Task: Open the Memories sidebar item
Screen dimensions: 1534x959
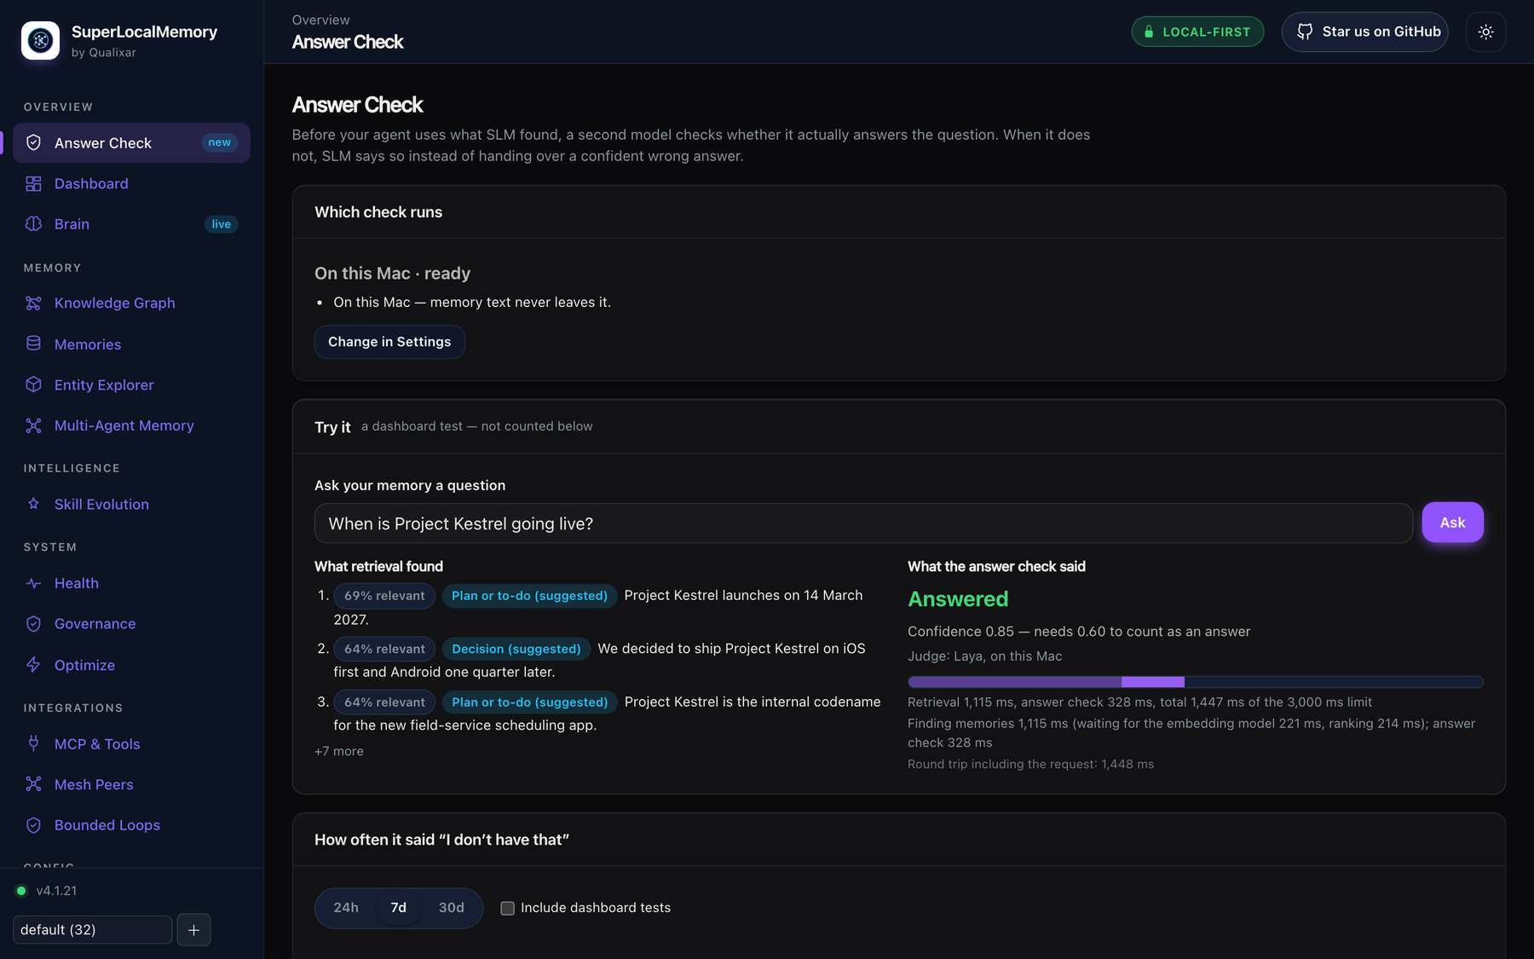Action: [131, 344]
